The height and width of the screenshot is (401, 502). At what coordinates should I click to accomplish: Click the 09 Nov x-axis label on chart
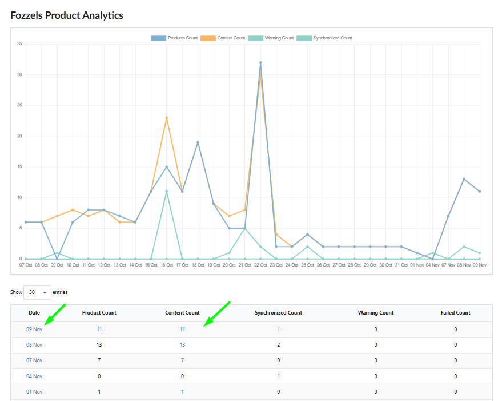pyautogui.click(x=480, y=265)
